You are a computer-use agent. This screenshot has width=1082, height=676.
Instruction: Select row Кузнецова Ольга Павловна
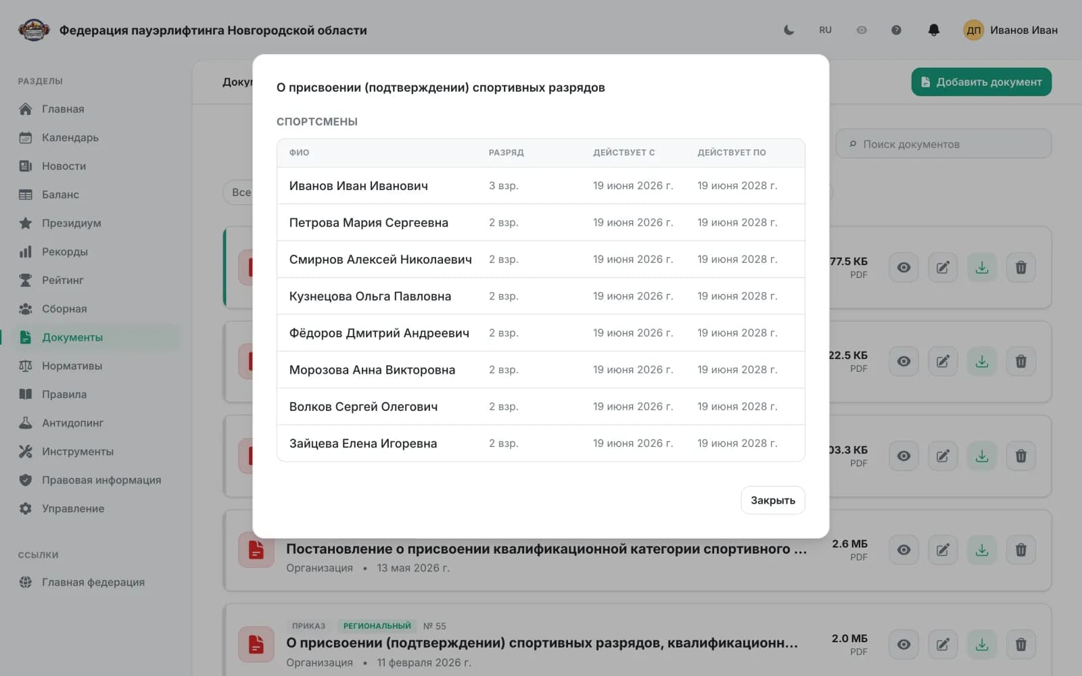point(541,296)
